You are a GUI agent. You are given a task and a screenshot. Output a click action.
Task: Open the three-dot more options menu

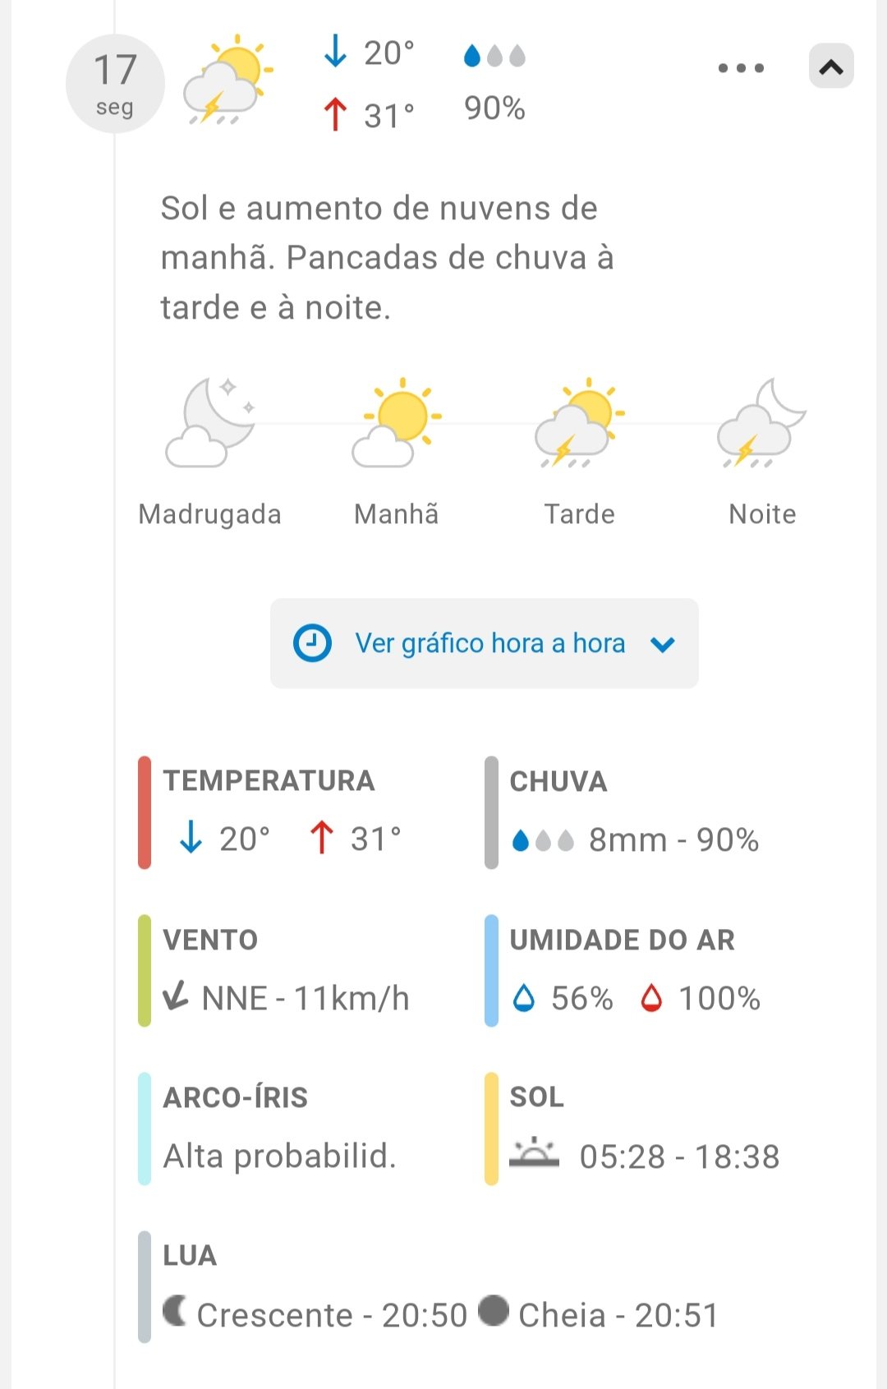(x=741, y=68)
